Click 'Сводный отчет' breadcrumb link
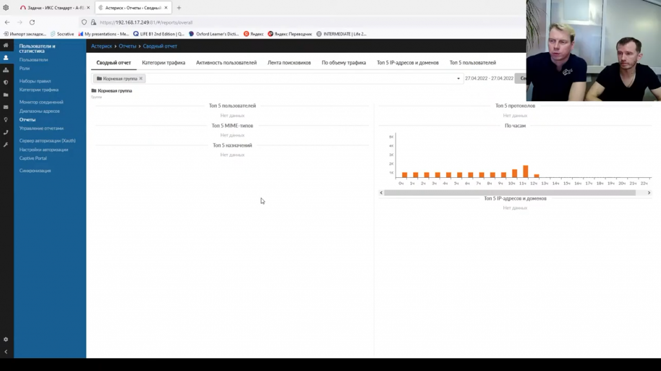The image size is (661, 371). (x=160, y=46)
